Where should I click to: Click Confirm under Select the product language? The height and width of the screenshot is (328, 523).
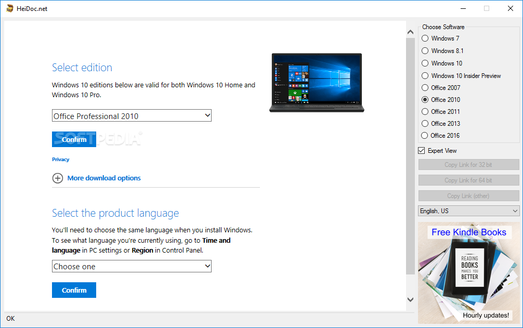[x=74, y=290]
